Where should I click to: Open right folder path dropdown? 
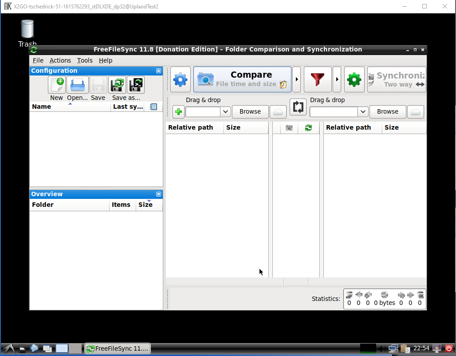coord(363,112)
